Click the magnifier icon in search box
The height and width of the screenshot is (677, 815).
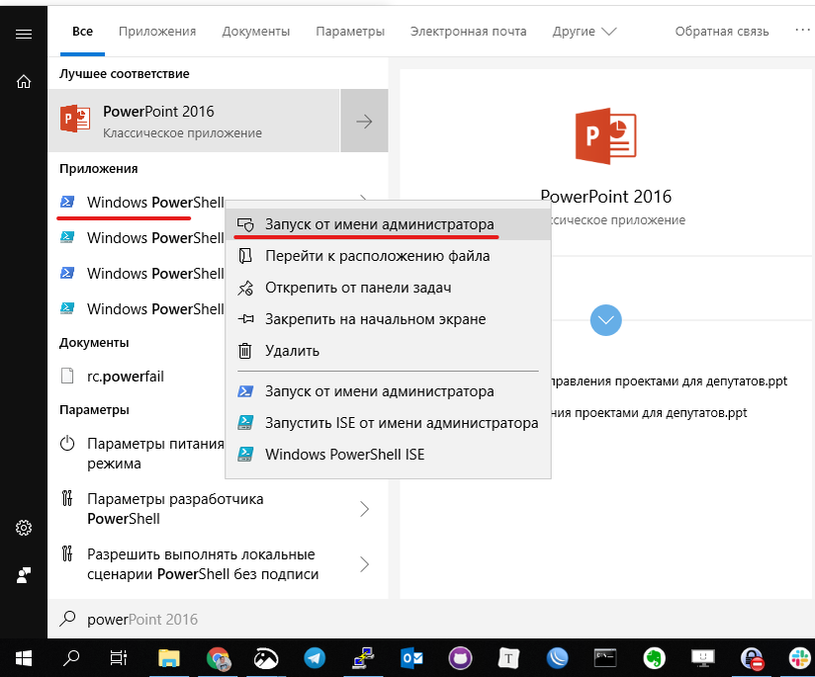[x=67, y=619]
